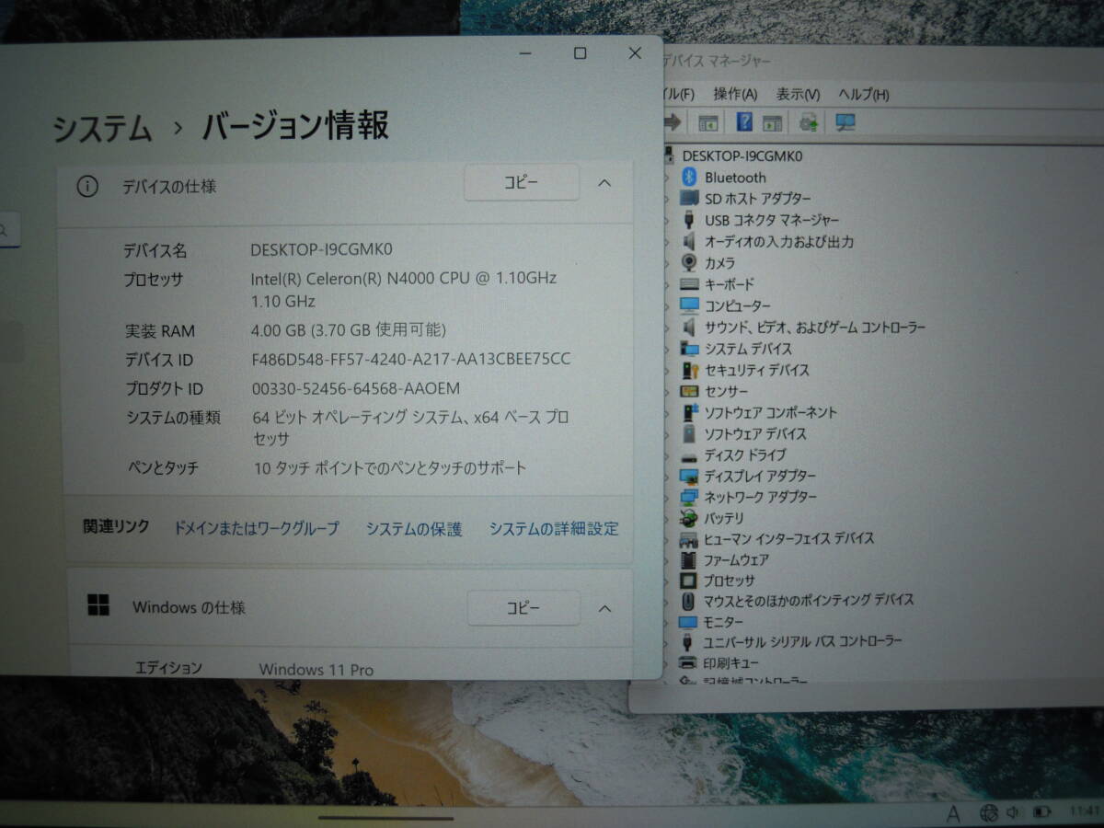
Task: Click the Windows 11 Pro edition text
Action: point(316,670)
